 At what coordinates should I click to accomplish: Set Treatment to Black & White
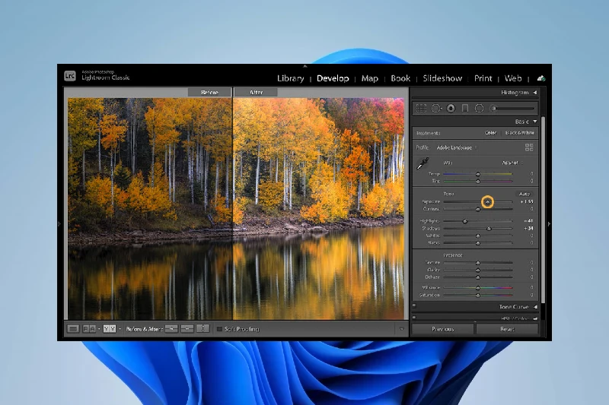click(520, 133)
